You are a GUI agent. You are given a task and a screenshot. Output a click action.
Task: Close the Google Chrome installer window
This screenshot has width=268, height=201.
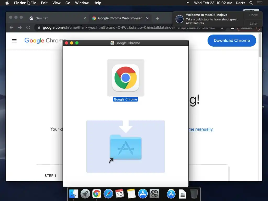pos(66,43)
